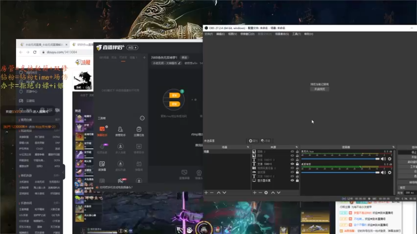Click the 摄像头 icon in 直播伴侣
This screenshot has width=417, height=234.
(x=199, y=175)
